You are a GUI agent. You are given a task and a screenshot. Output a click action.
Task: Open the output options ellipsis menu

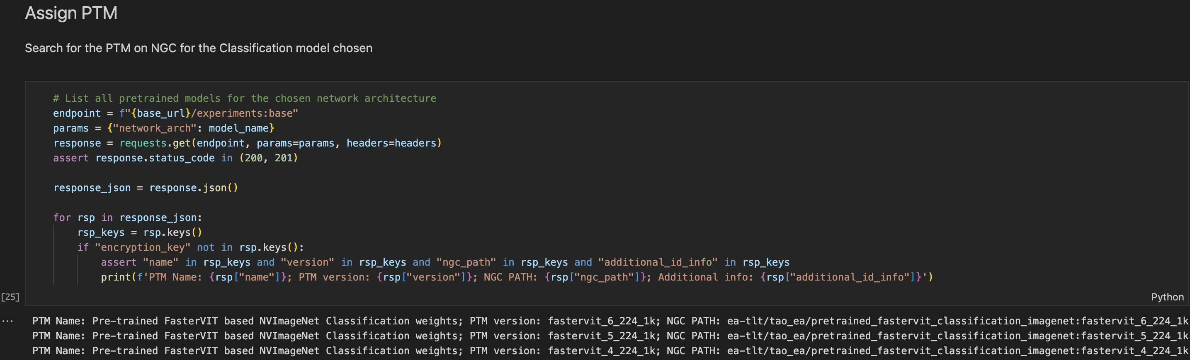(x=7, y=321)
